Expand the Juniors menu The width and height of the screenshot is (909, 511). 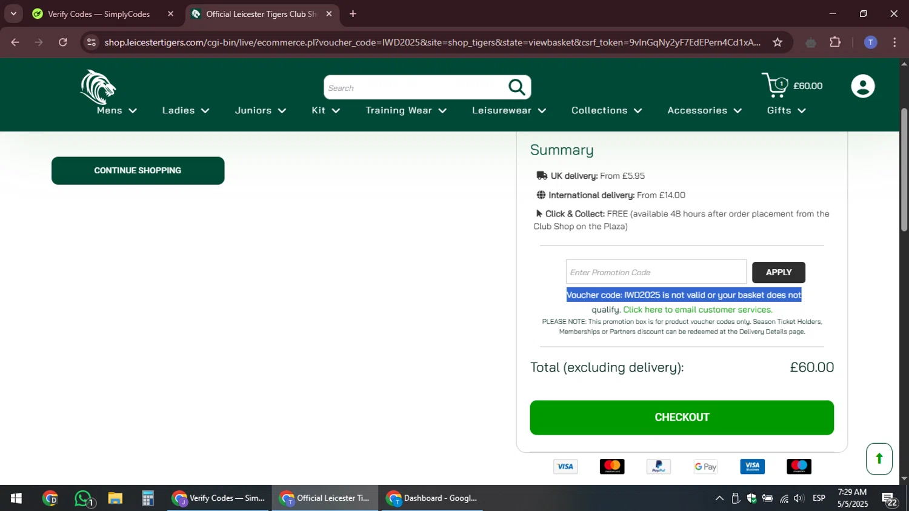tap(261, 110)
